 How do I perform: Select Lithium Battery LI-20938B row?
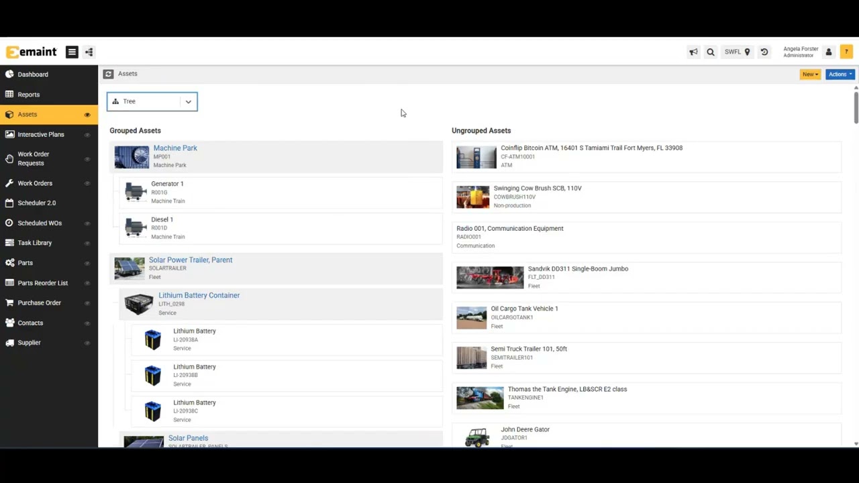pyautogui.click(x=287, y=375)
